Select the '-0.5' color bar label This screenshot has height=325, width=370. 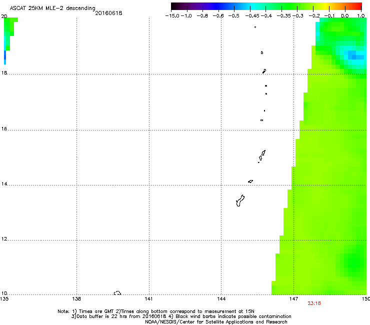tap(233, 16)
